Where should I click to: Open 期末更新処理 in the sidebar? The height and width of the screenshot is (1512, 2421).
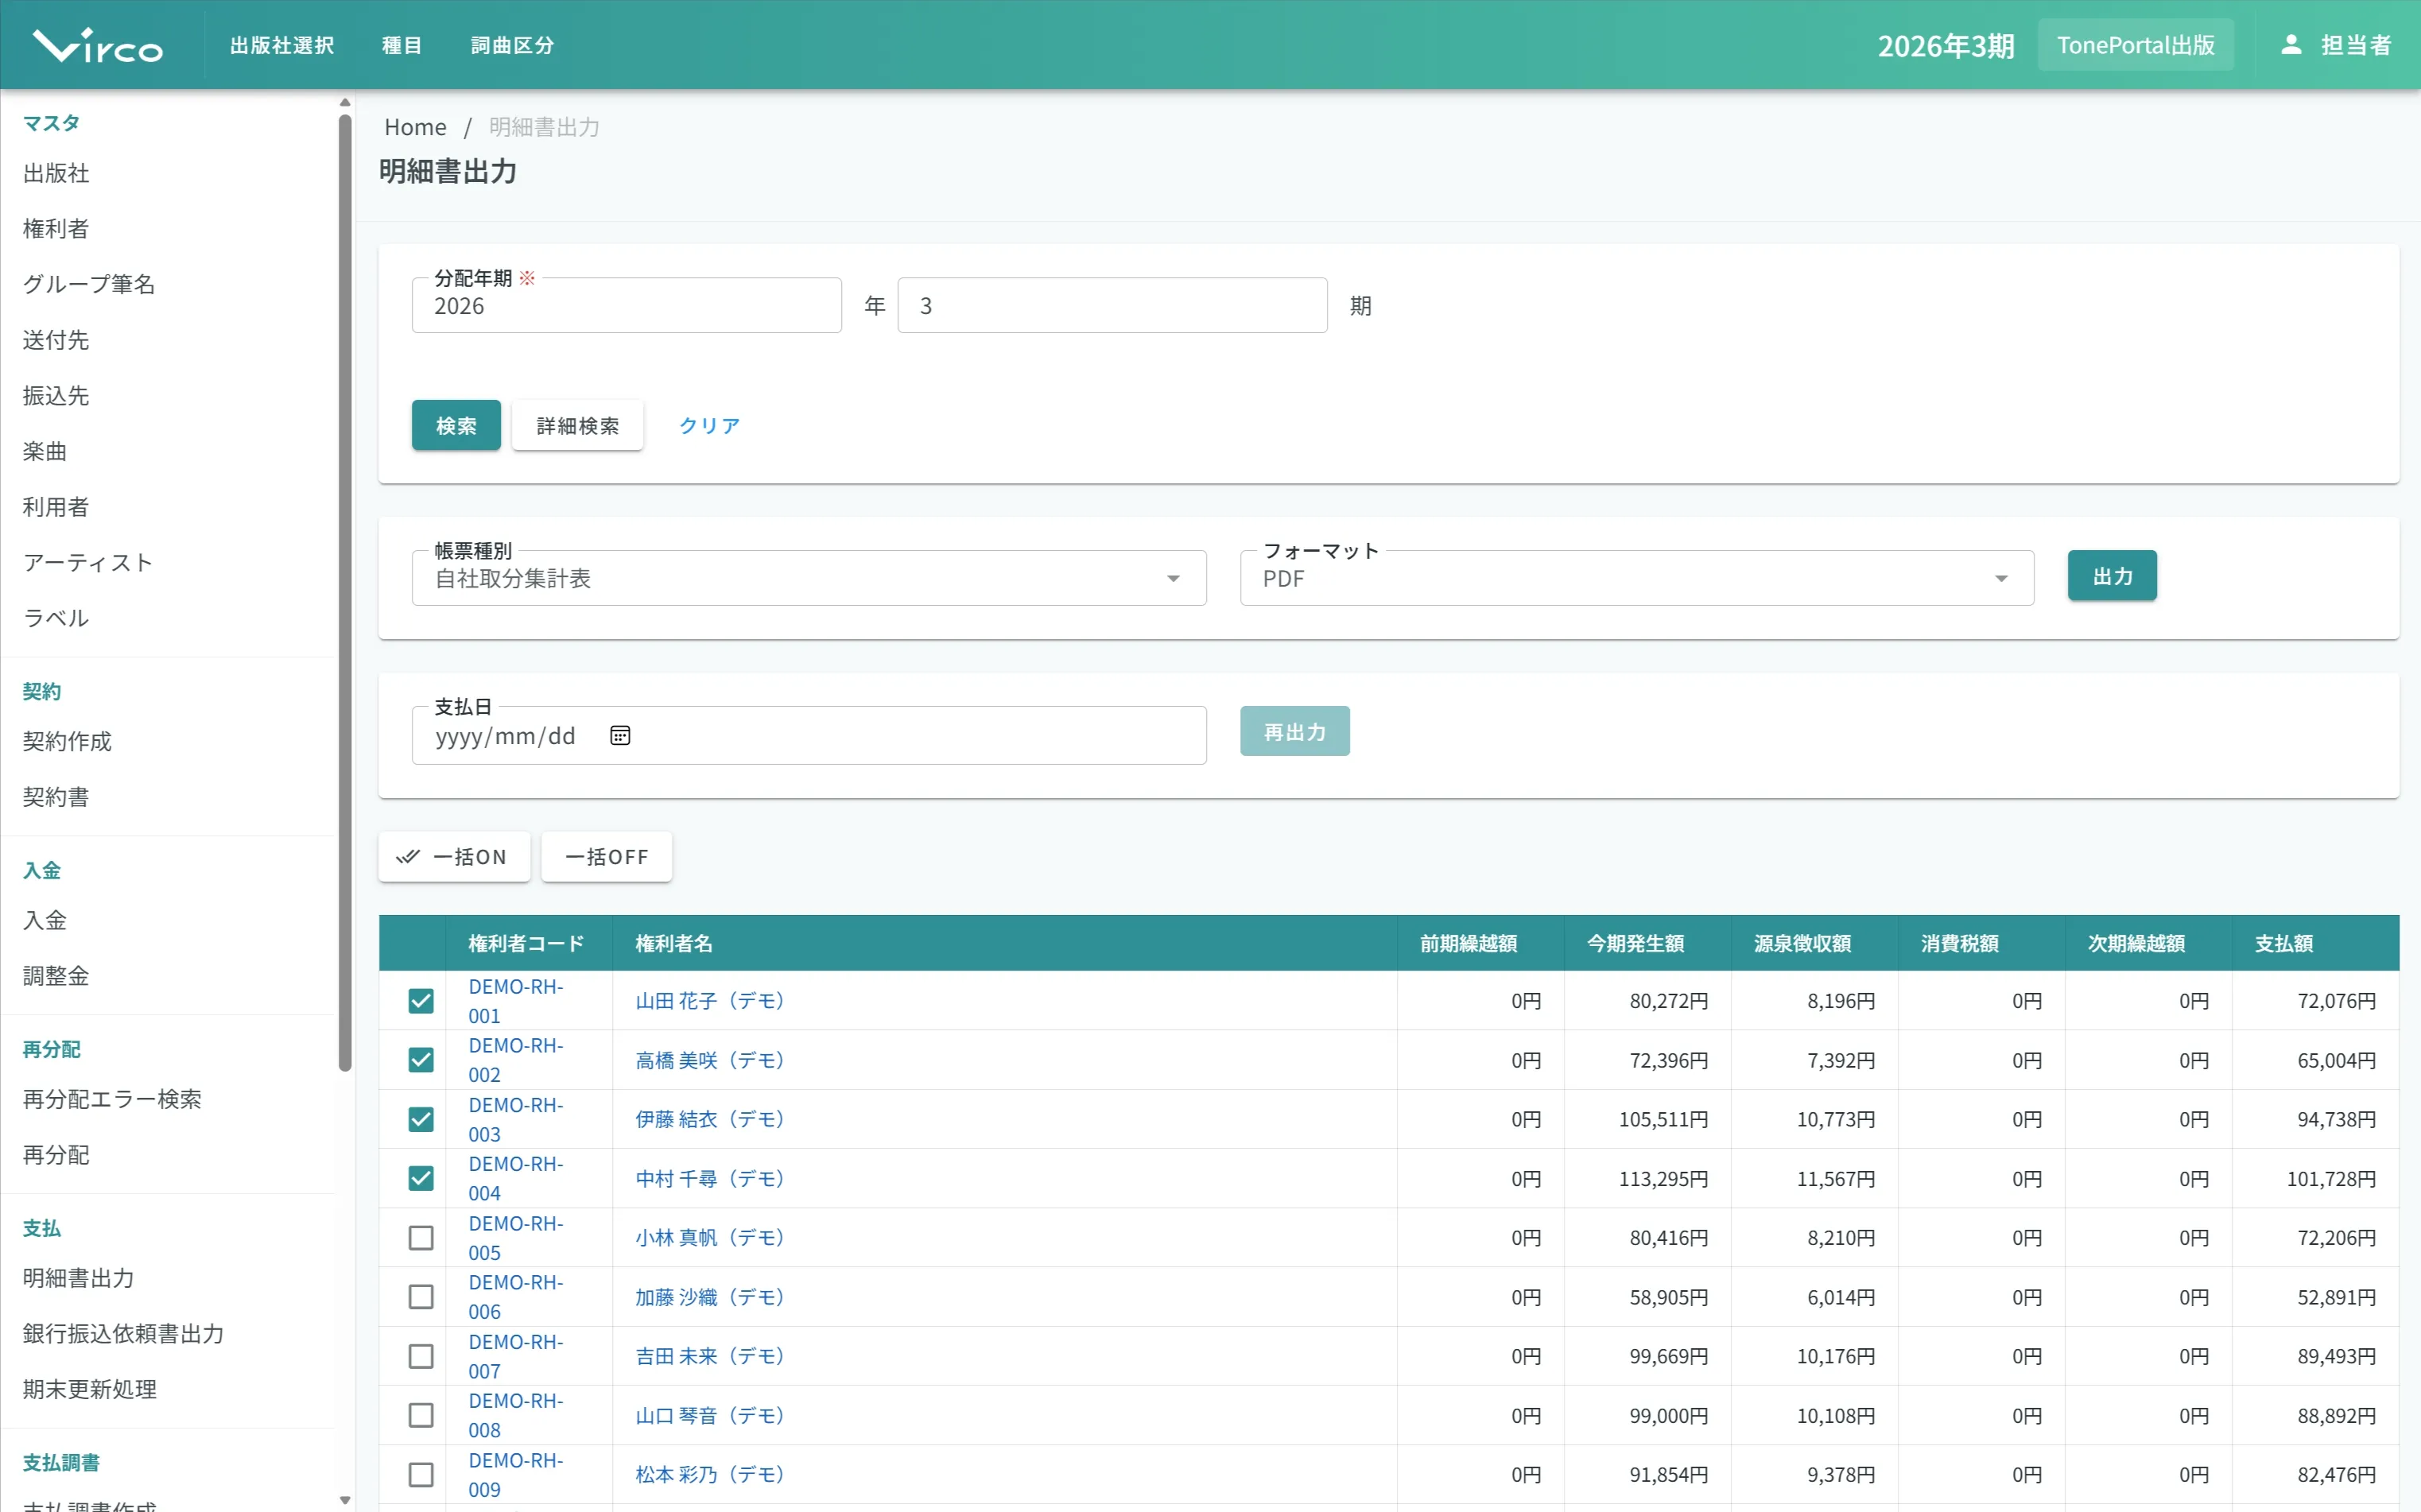coord(90,1389)
